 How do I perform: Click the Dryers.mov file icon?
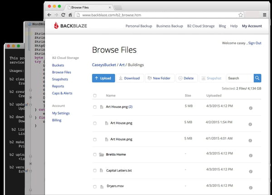point(102,187)
